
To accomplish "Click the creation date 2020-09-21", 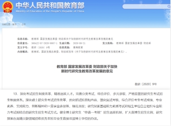I will click(79, 43).
